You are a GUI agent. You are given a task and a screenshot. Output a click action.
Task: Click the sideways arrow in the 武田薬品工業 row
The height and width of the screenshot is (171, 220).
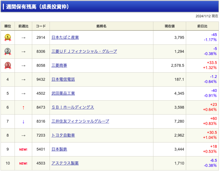tap(23, 94)
